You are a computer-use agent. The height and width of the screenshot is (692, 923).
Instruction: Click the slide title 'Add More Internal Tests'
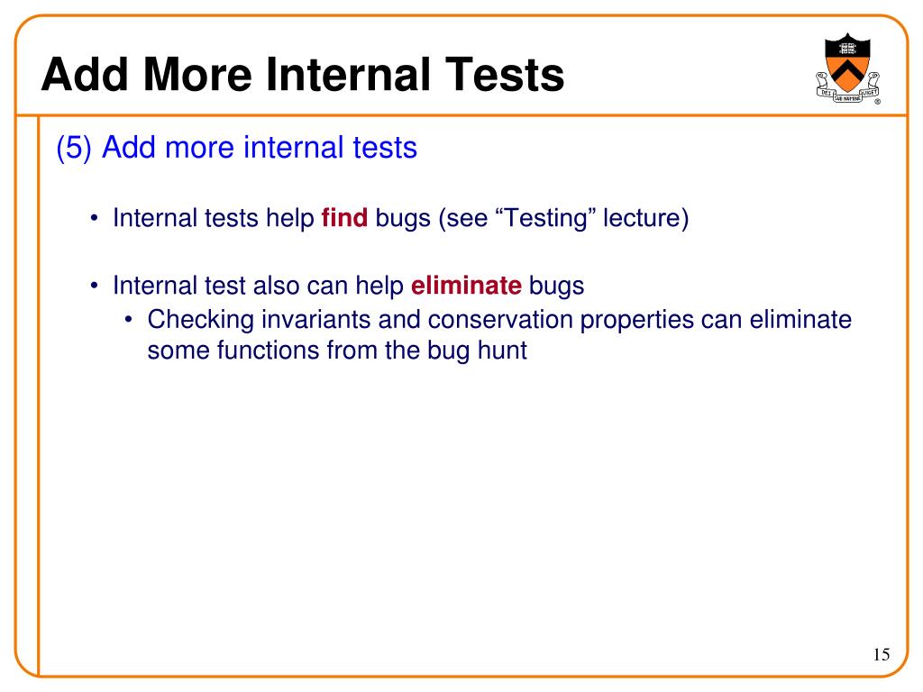click(x=303, y=75)
